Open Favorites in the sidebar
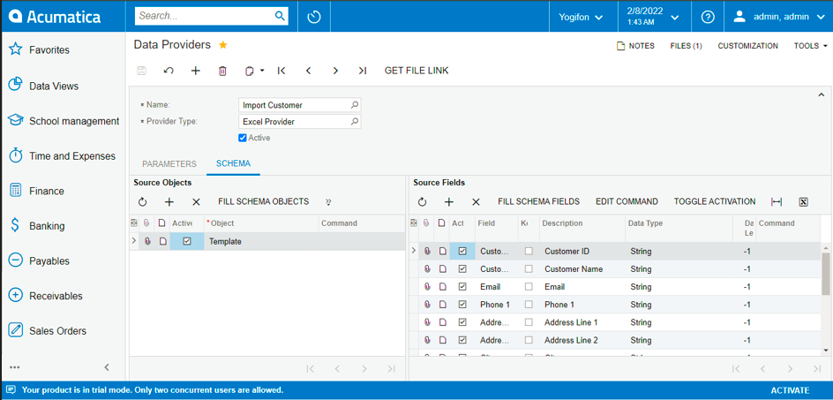Viewport: 833px width, 400px height. click(49, 50)
